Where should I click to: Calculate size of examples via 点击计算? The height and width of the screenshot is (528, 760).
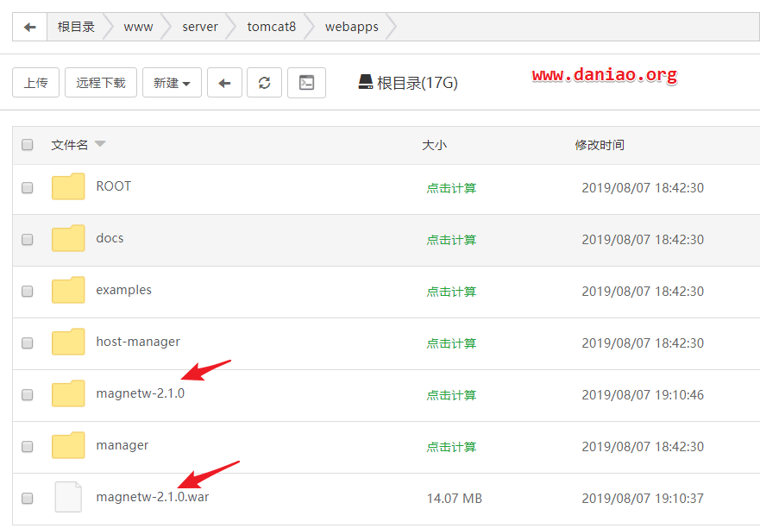tap(451, 292)
